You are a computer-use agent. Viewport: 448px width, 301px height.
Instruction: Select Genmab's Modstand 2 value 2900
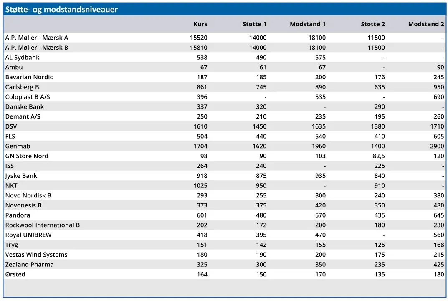[x=437, y=146]
